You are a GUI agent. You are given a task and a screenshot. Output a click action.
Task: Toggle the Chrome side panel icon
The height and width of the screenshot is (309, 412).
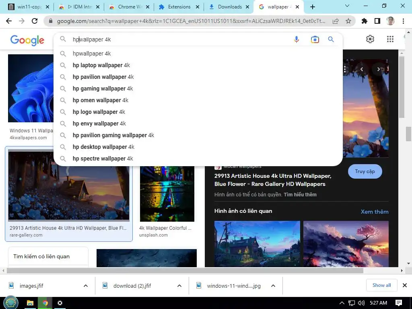[377, 21]
